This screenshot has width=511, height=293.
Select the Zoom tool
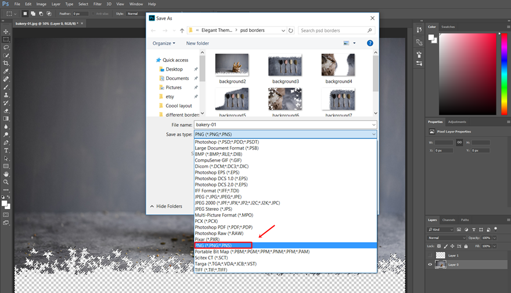(6, 182)
